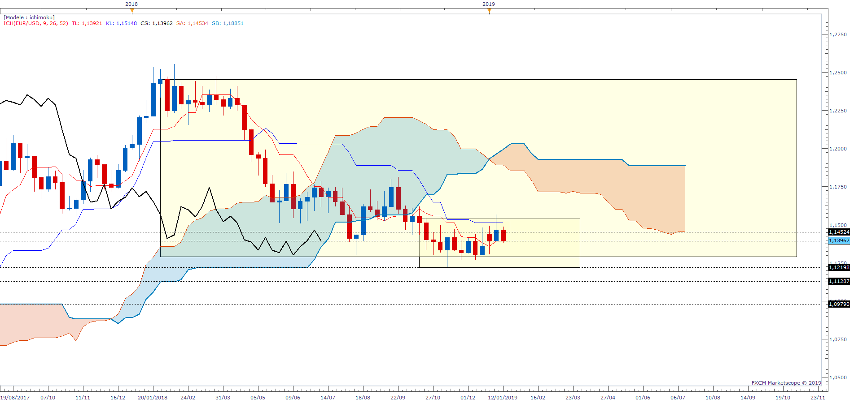This screenshot has width=854, height=403.
Task: Click the 27/10 date on the time axis
Action: (x=433, y=398)
